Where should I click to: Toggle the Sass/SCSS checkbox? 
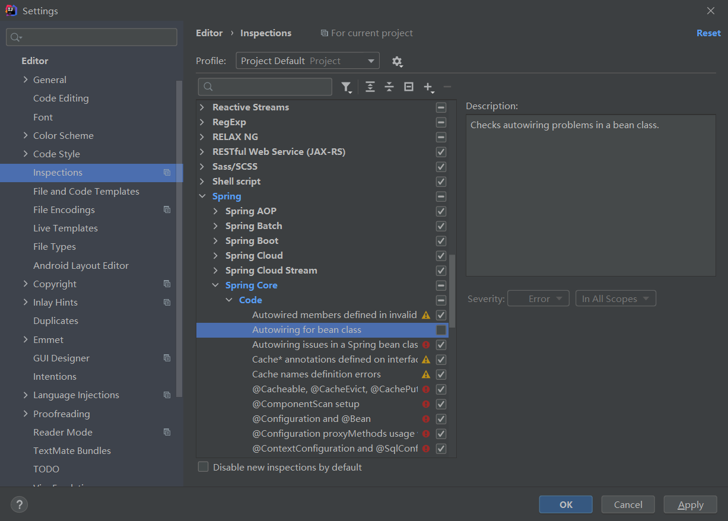pos(441,167)
